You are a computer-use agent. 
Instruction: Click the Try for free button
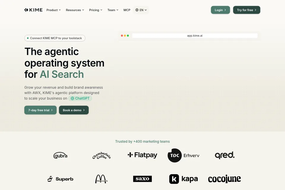click(247, 10)
